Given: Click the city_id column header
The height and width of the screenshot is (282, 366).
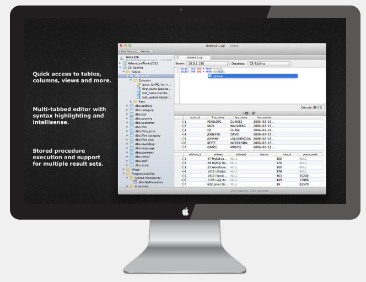Looking at the screenshot, I should (287, 154).
